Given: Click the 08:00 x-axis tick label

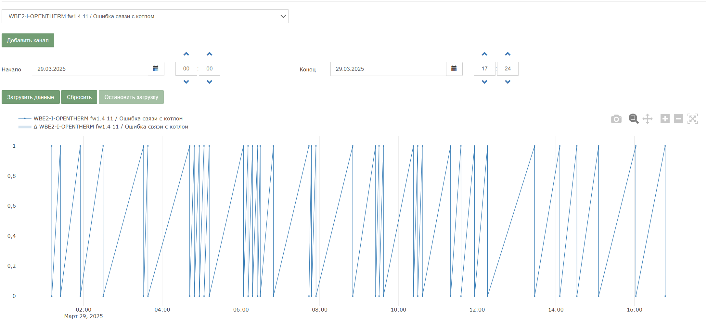Looking at the screenshot, I should point(320,310).
